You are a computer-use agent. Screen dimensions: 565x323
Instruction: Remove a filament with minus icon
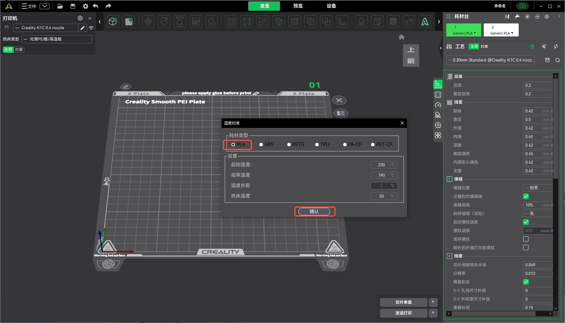point(537,16)
